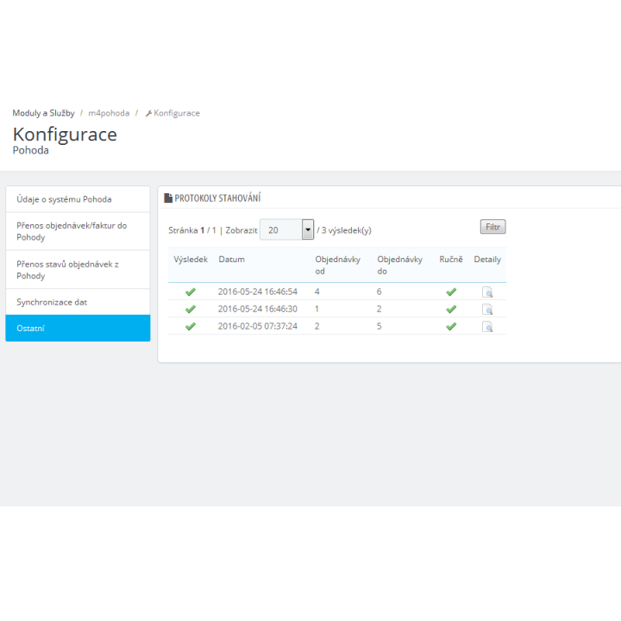Click the wrench icon beside Konfigurace breadcrumb

[x=148, y=114]
